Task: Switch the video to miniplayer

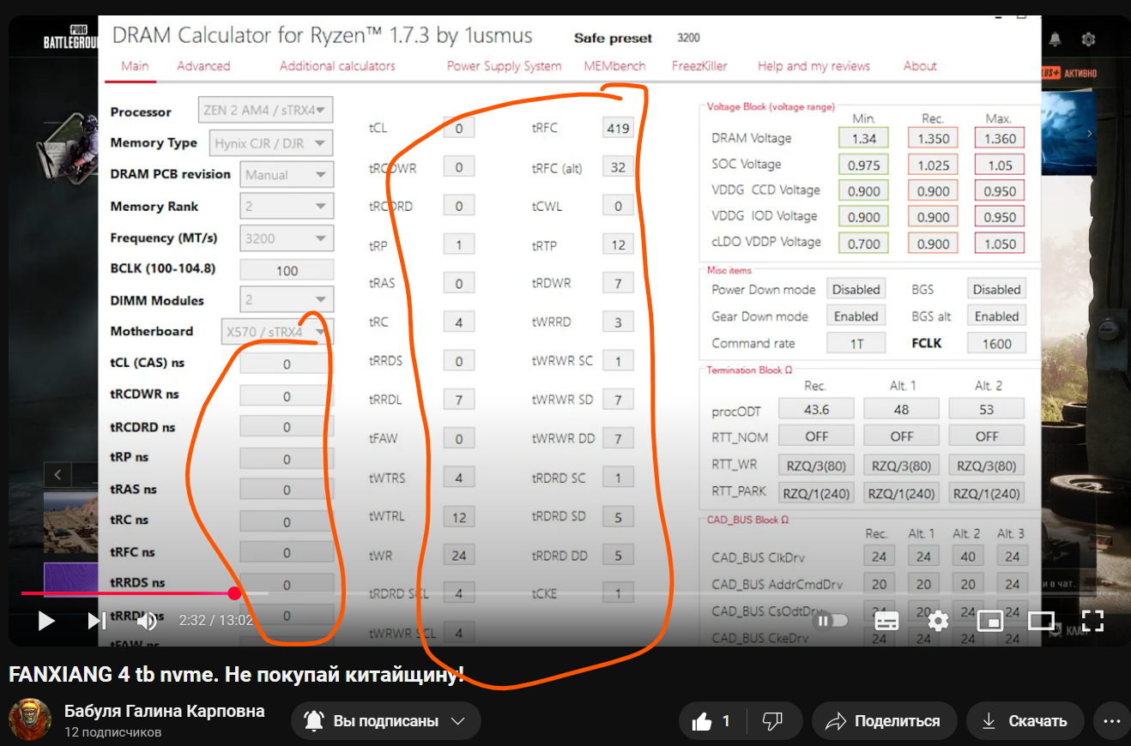Action: click(990, 620)
